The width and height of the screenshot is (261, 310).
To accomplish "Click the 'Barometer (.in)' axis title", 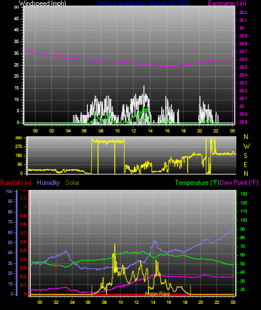I will pos(227,3).
